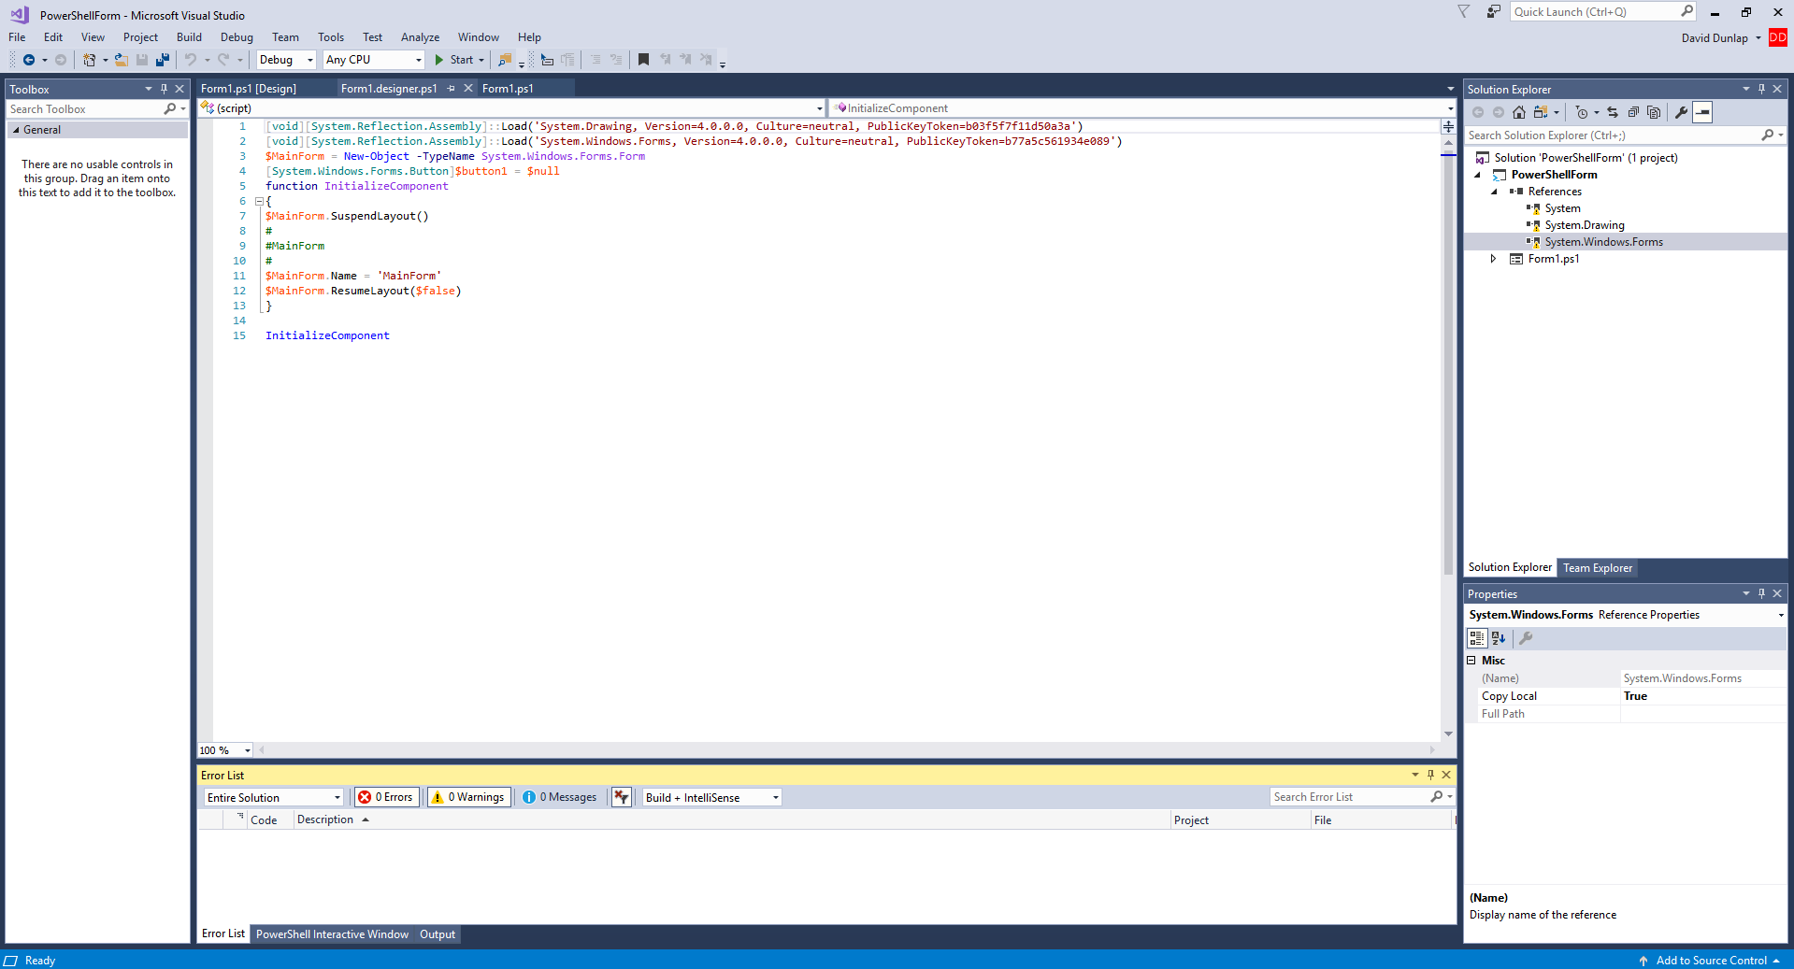Toggle Preview Selected Items in Solution Explorer

tap(1654, 113)
